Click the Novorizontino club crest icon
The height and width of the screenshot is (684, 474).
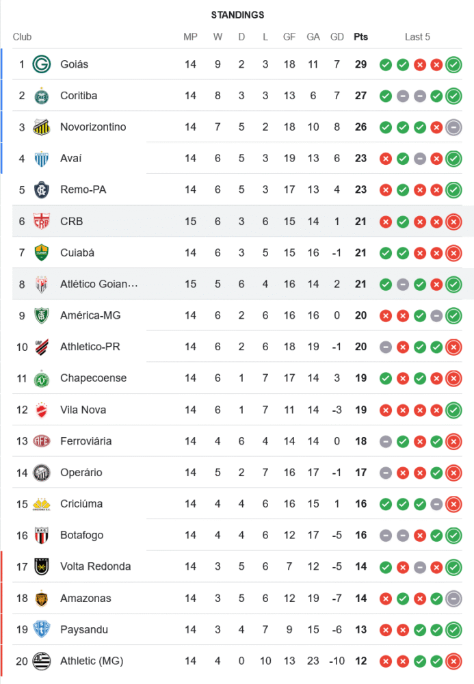42,127
